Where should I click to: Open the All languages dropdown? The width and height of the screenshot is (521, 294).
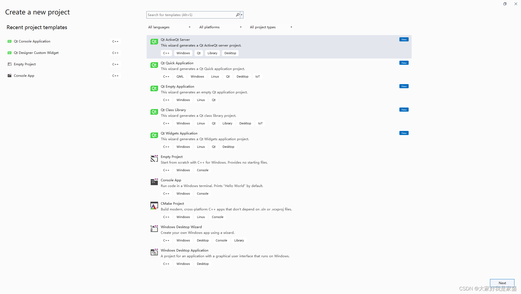169,27
